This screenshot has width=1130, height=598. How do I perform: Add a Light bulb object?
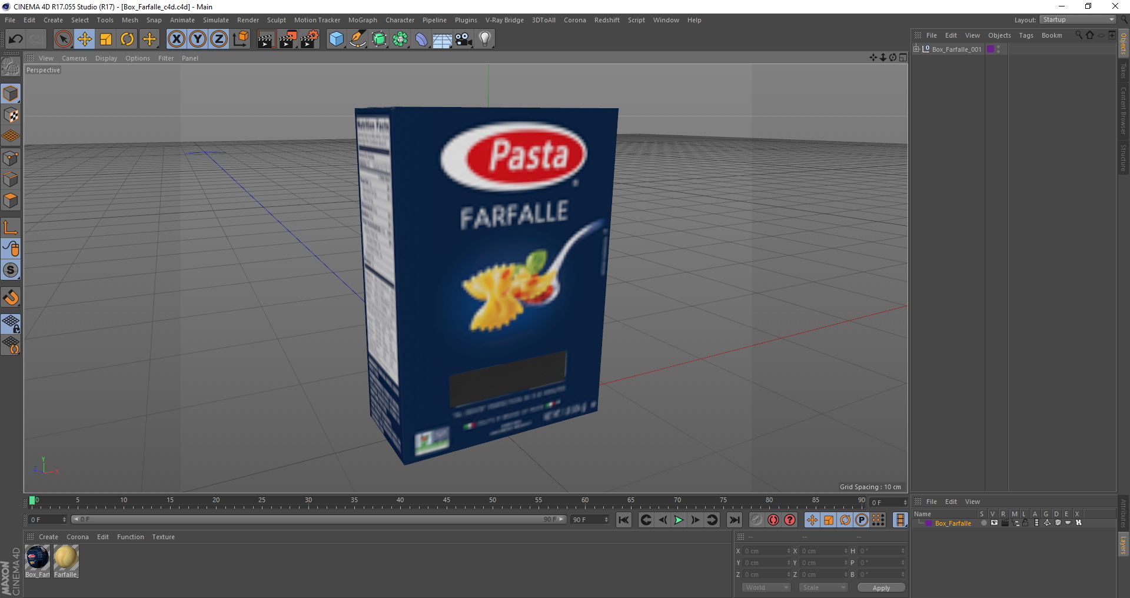click(x=484, y=39)
